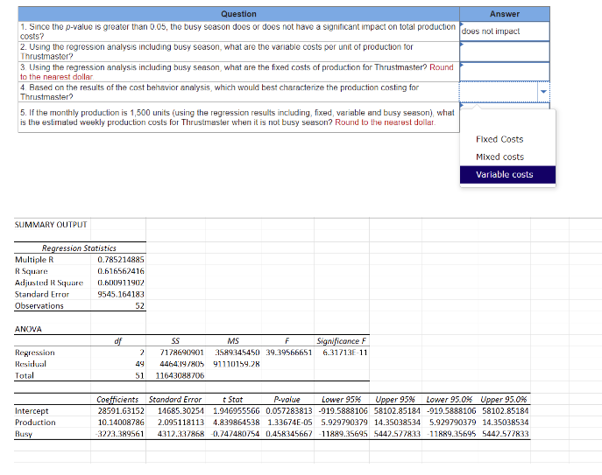Image resolution: width=602 pixels, height=475 pixels.
Task: Select the Adjusted R Square label cell
Action: click(x=49, y=283)
